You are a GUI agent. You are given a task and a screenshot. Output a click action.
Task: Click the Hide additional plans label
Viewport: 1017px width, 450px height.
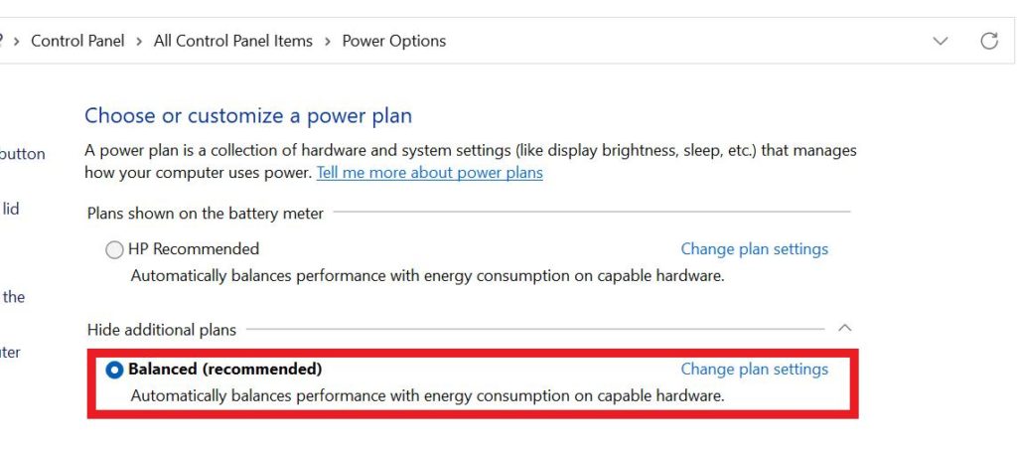point(162,329)
